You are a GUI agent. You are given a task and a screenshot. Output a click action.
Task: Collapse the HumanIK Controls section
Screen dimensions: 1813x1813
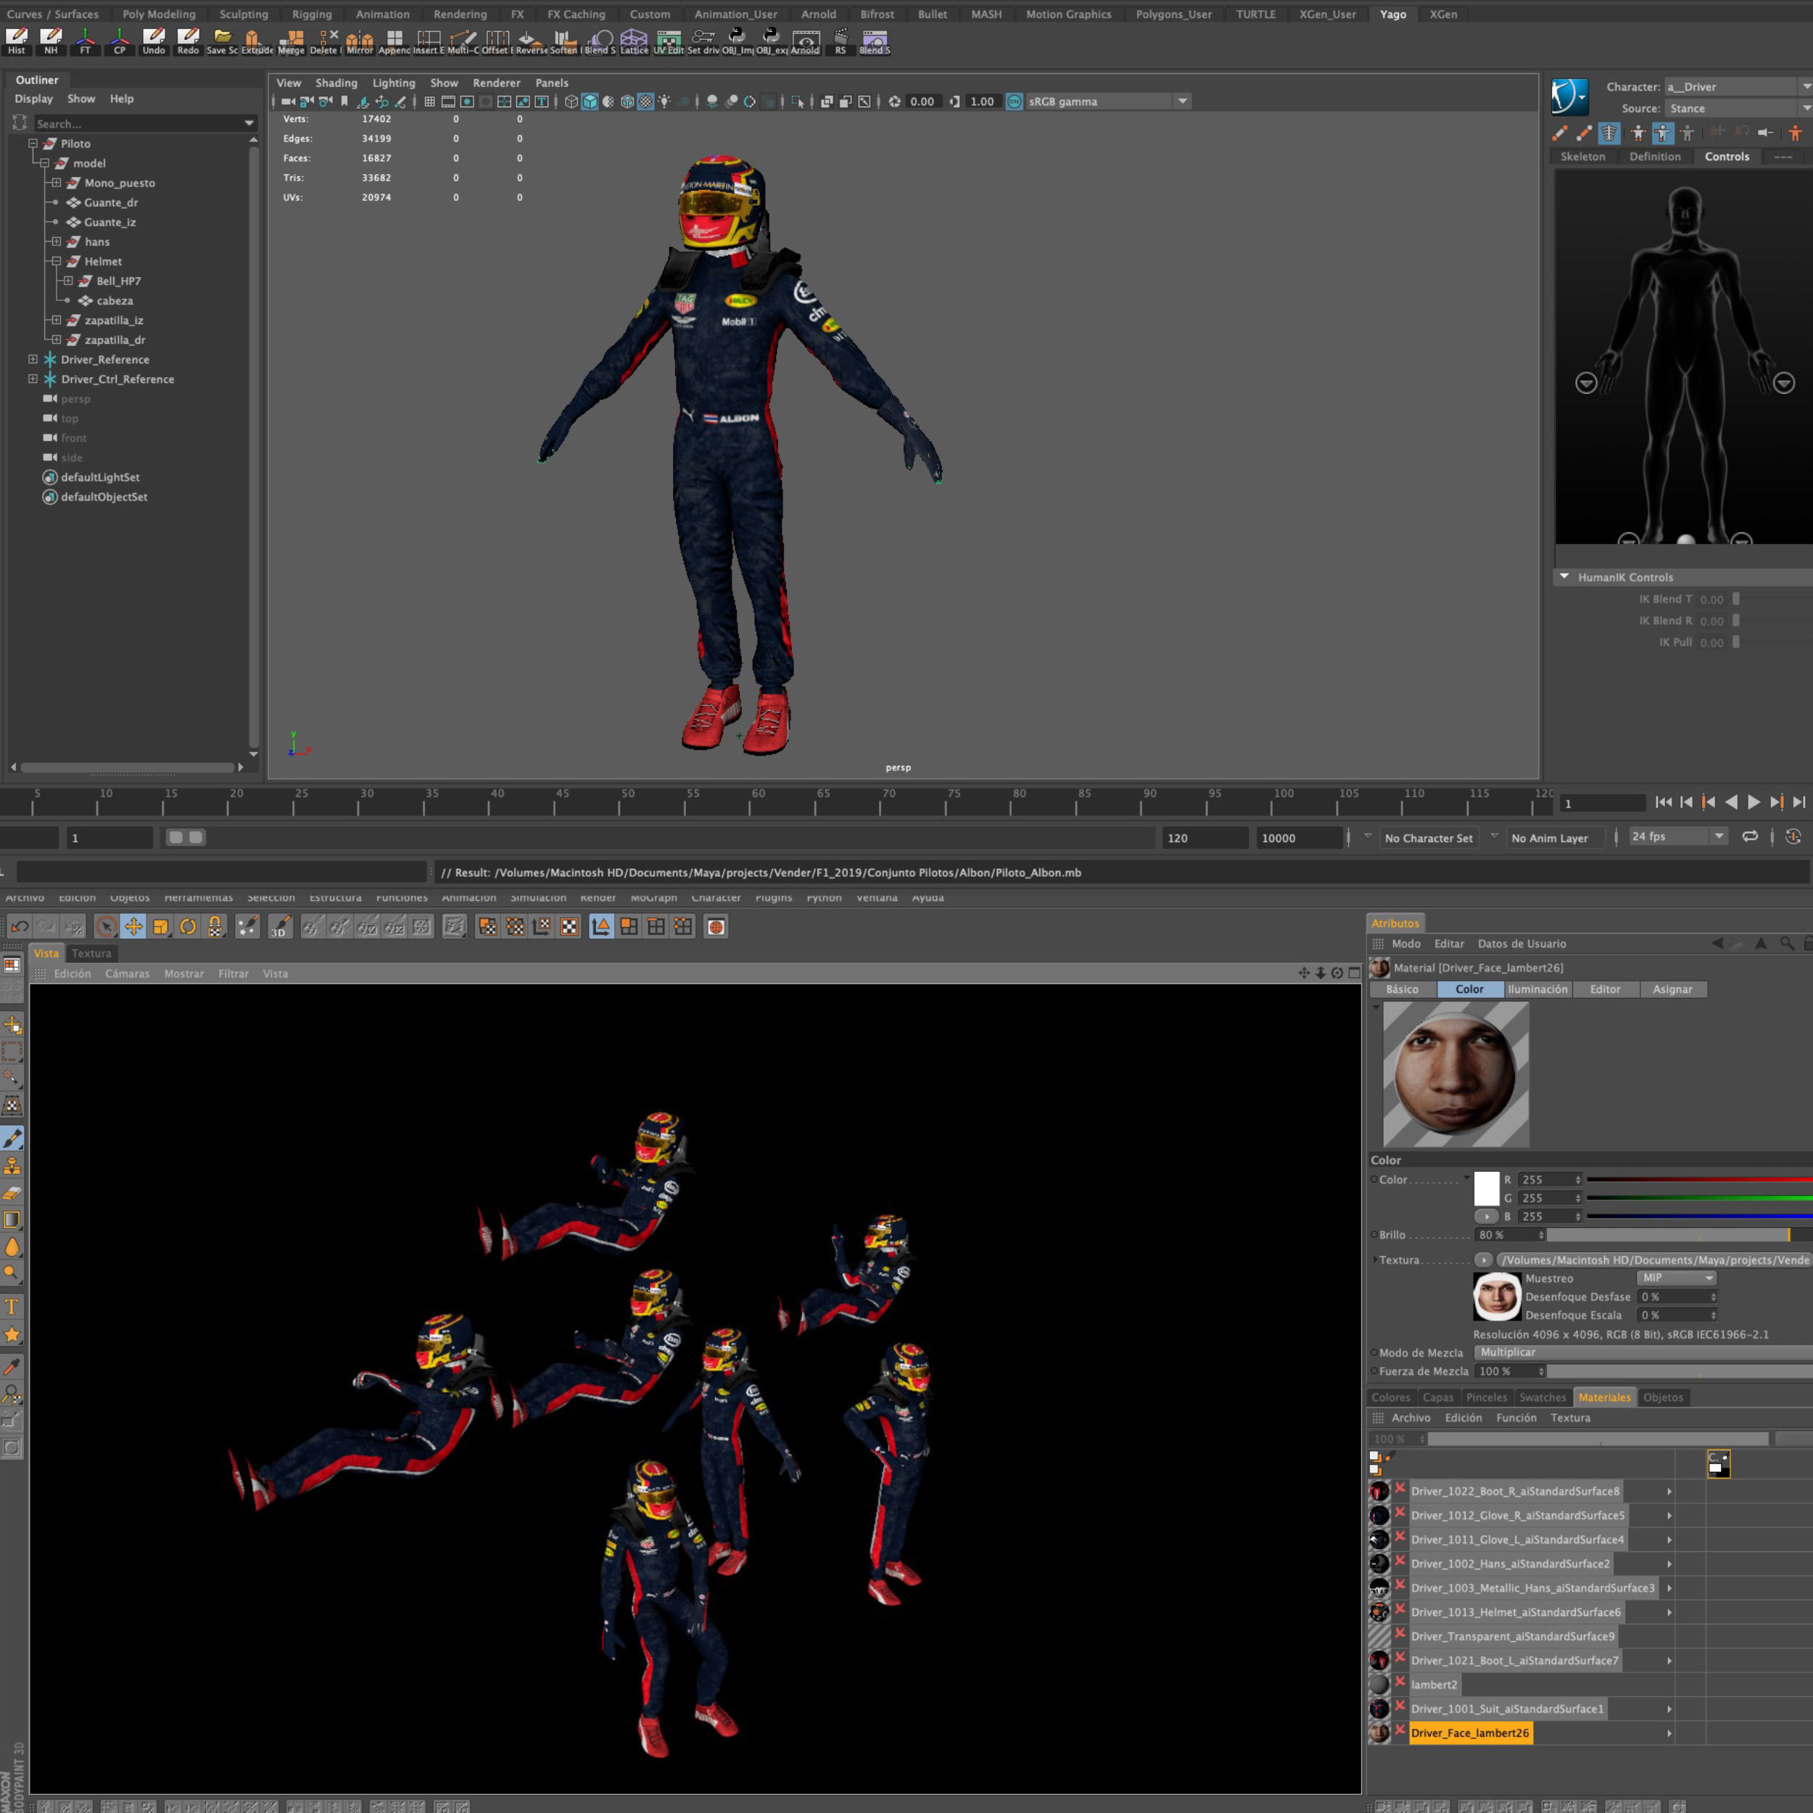(x=1564, y=577)
